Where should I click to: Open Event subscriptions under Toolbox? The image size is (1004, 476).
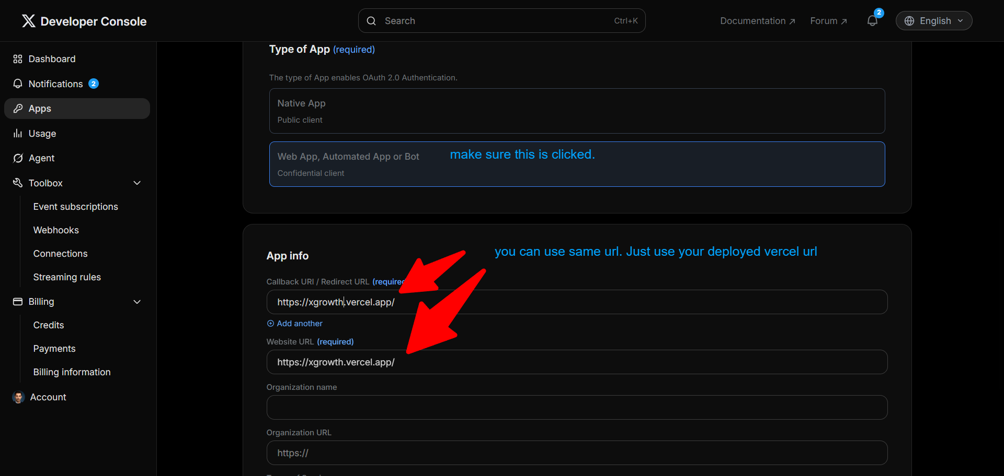(x=76, y=207)
